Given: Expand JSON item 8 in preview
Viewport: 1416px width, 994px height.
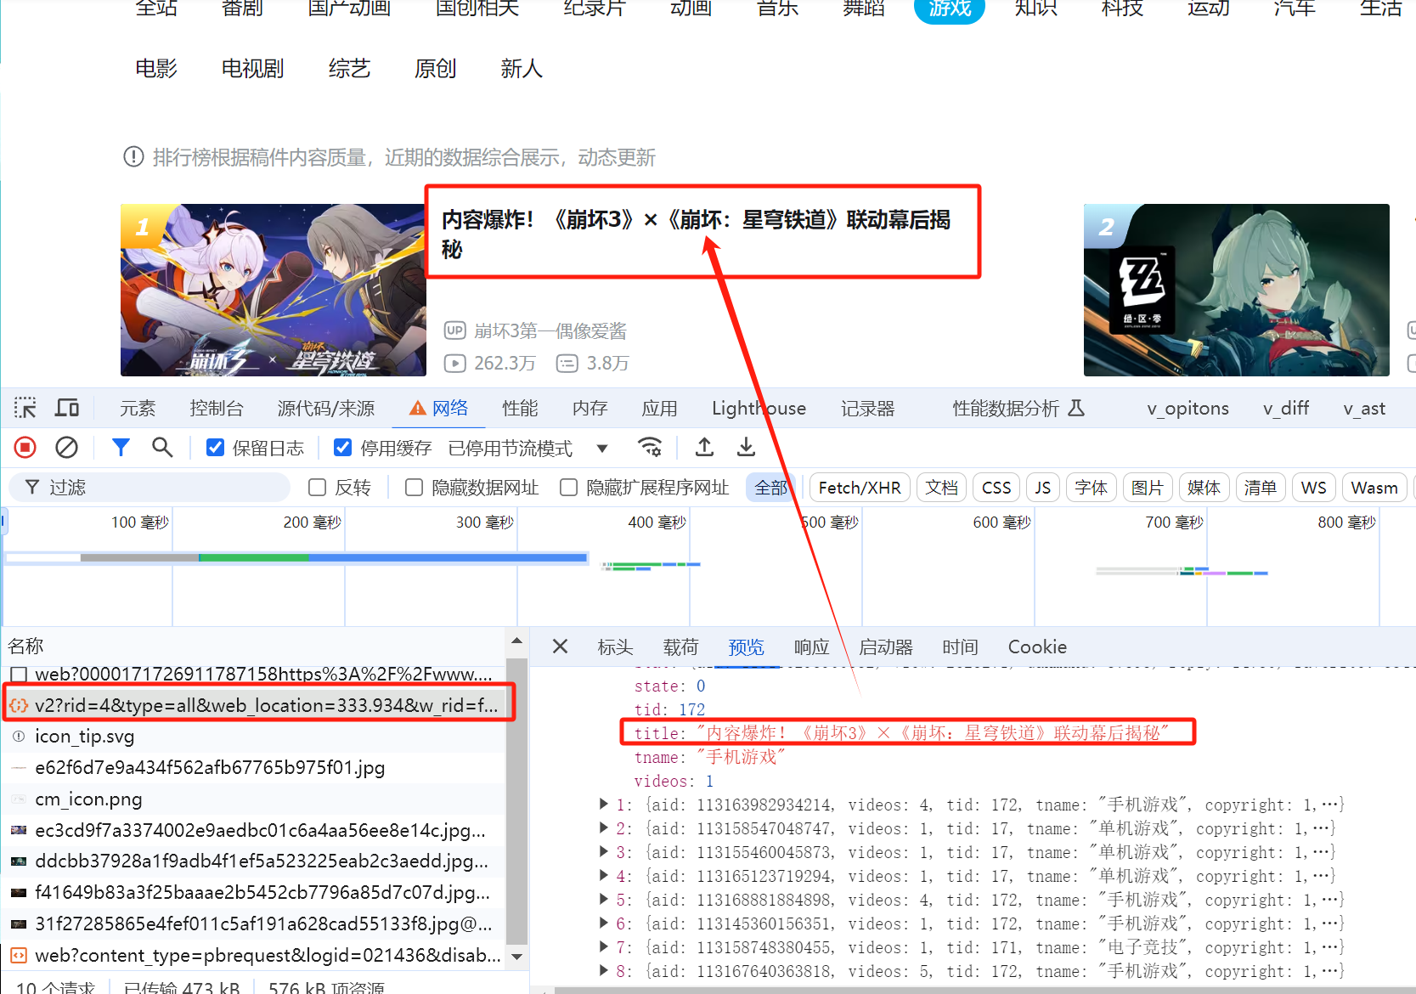Looking at the screenshot, I should coord(604,970).
